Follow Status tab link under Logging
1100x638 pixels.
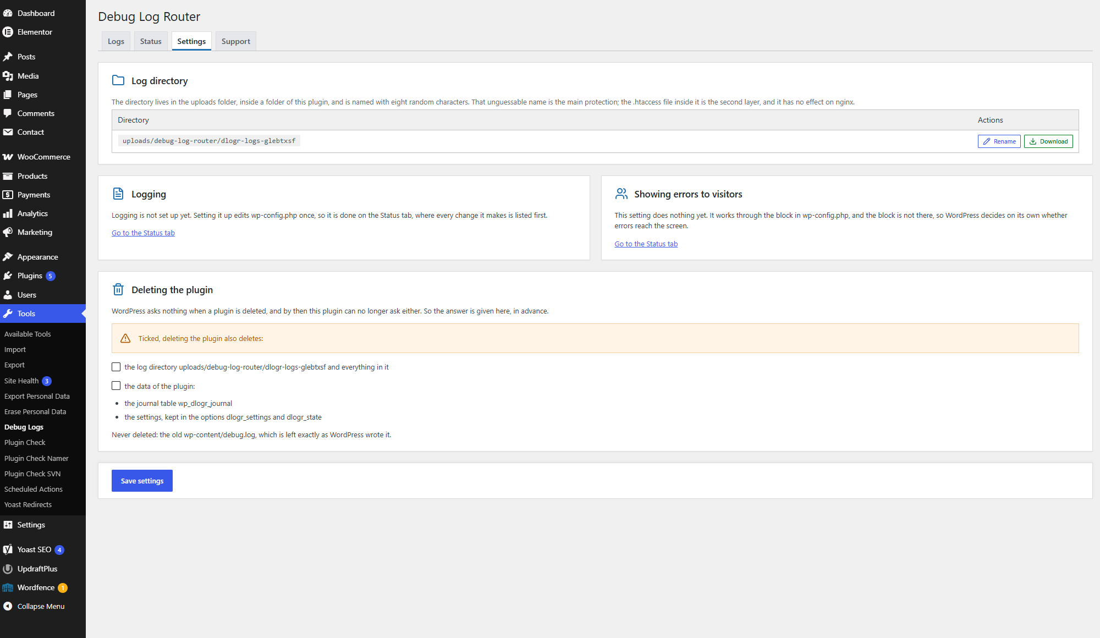coord(143,233)
